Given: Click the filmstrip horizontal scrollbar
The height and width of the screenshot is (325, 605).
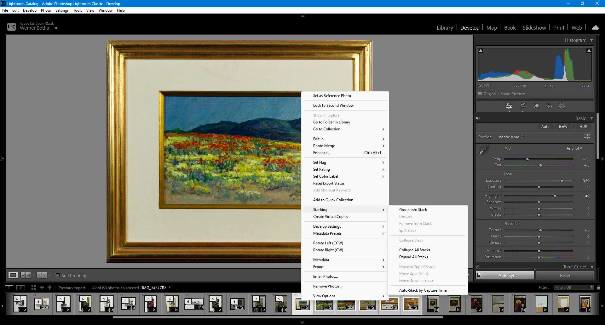Looking at the screenshot, I should (278, 317).
